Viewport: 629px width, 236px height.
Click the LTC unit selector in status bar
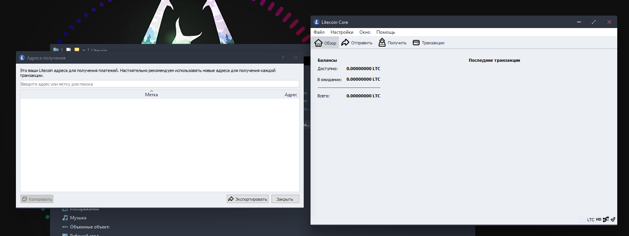591,220
